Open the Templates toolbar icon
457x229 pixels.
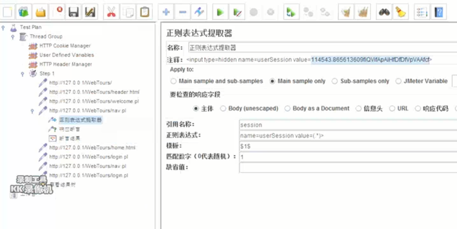24,12
